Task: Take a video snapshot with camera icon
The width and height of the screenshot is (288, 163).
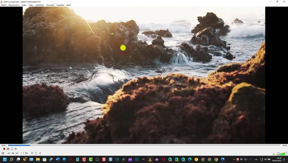Action: pos(8,149)
